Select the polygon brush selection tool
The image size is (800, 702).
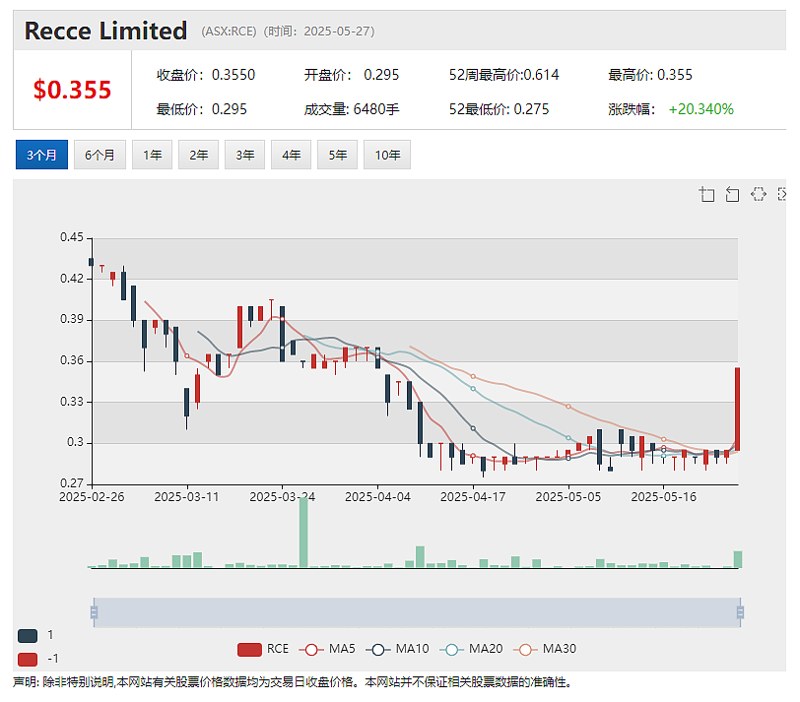[x=759, y=194]
